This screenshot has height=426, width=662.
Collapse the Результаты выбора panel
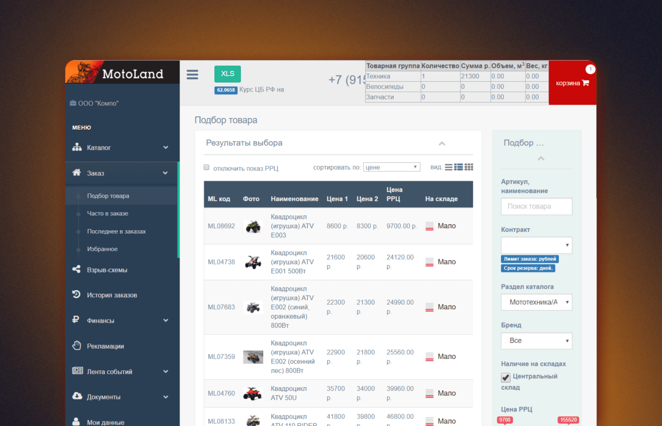pyautogui.click(x=442, y=144)
